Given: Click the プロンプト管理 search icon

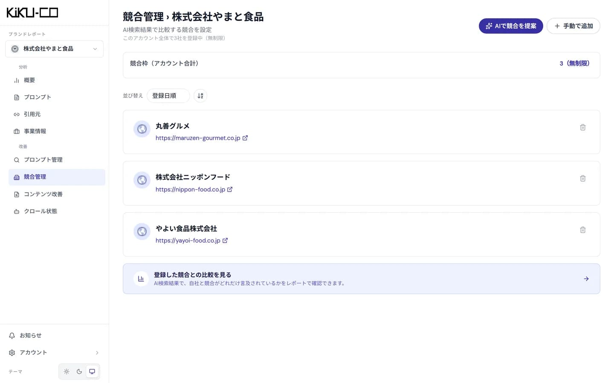Looking at the screenshot, I should 17,160.
